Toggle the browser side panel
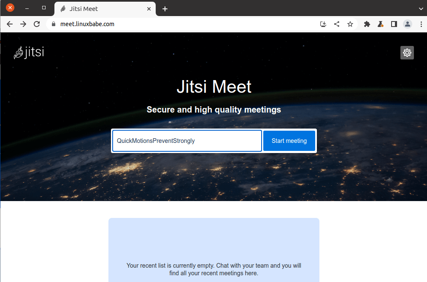Screen dimensions: 427x282 click(394, 24)
